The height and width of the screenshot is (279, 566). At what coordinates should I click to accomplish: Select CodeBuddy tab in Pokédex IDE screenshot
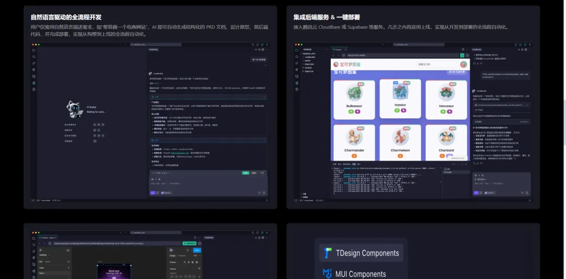tap(476, 49)
